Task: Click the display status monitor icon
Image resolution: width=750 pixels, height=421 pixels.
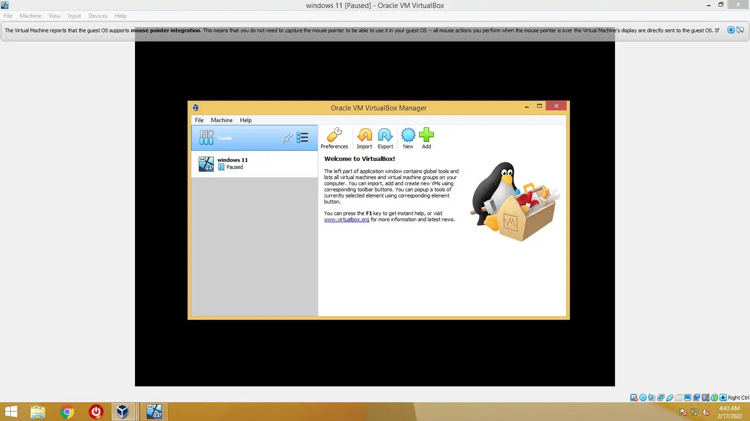Action: pyautogui.click(x=687, y=398)
